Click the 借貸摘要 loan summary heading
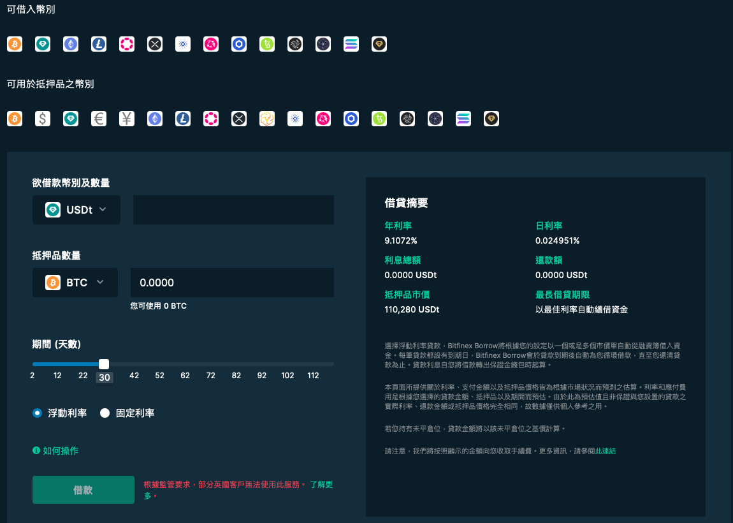This screenshot has width=733, height=523. [406, 203]
